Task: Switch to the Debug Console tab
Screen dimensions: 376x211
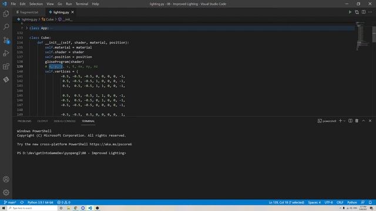Action: (x=65, y=121)
